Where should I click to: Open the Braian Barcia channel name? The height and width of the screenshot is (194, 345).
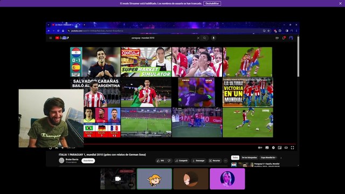[x=72, y=160]
